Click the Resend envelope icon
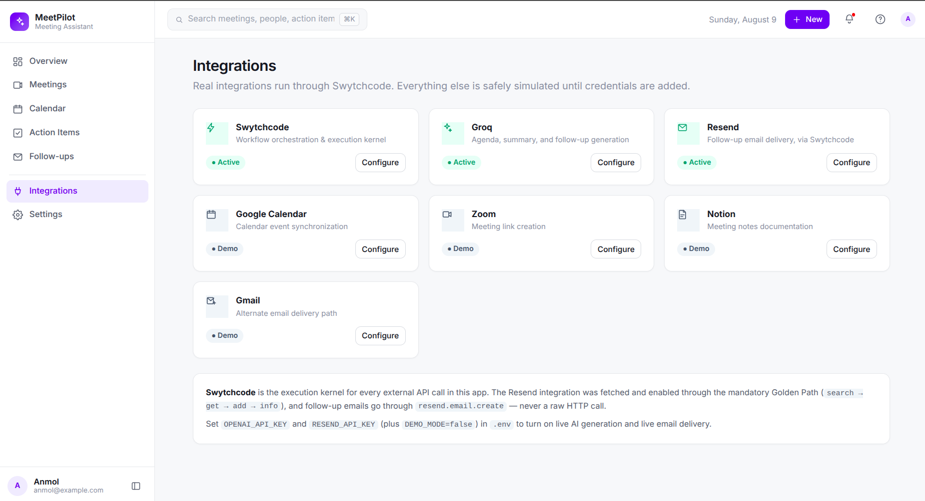 click(683, 128)
